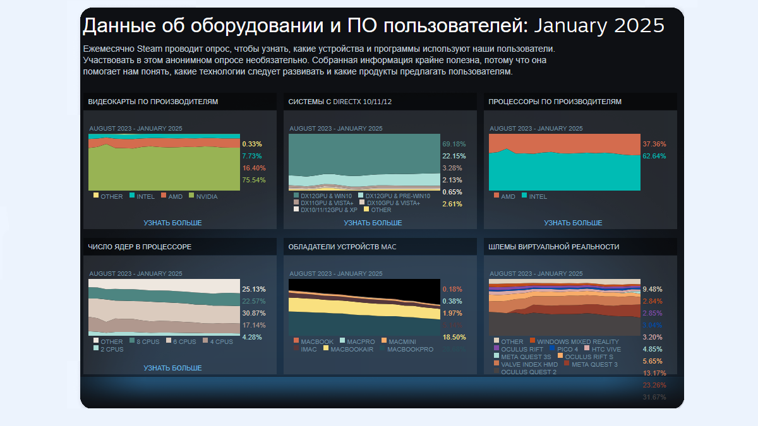Click the 1.97% Mac devices value

452,313
